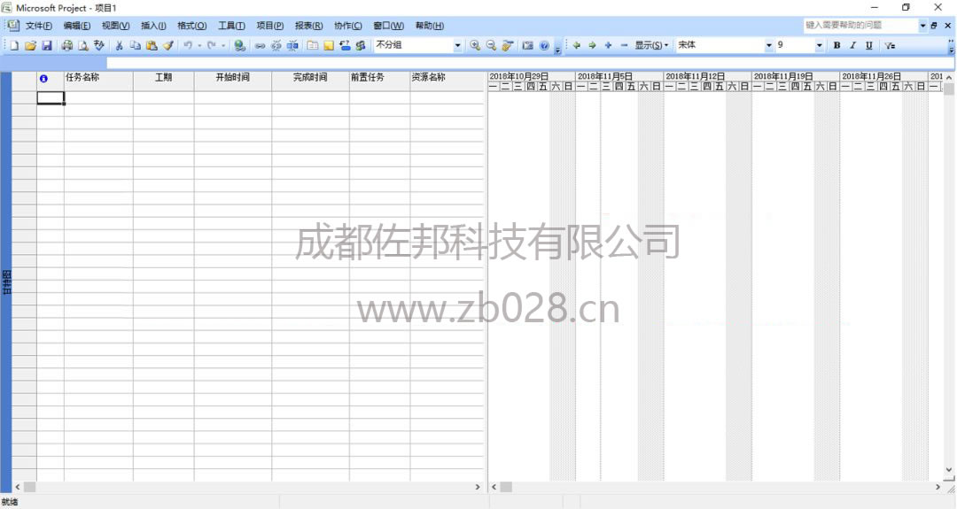Open the 插入(I) menu
This screenshot has height=509, width=957.
point(153,26)
